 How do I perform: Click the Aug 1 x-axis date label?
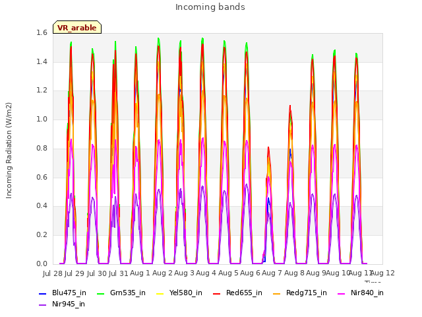click(140, 273)
